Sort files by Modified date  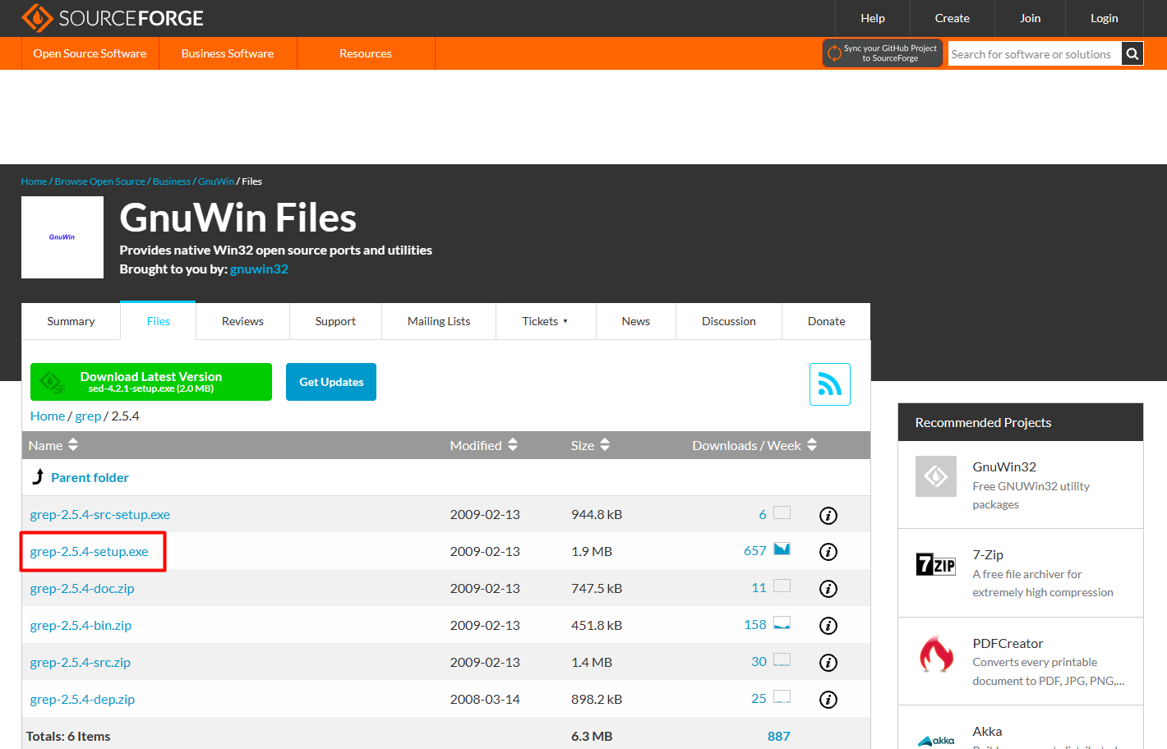click(x=483, y=445)
